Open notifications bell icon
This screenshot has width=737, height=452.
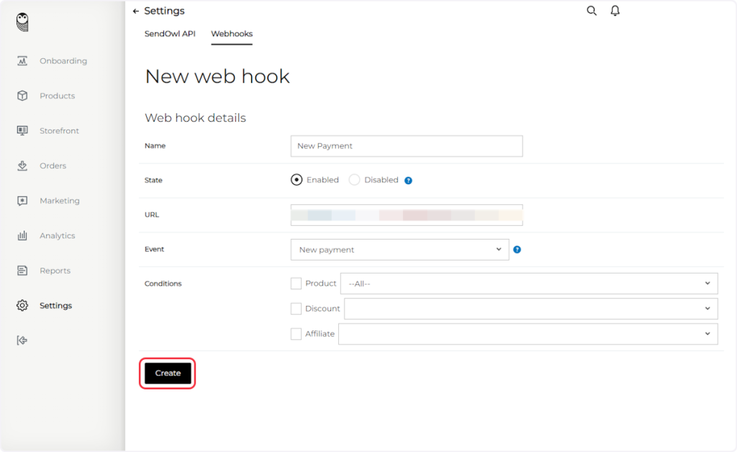coord(615,11)
